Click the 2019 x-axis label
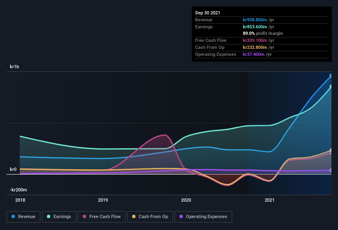The height and width of the screenshot is (230, 338). tap(103, 200)
